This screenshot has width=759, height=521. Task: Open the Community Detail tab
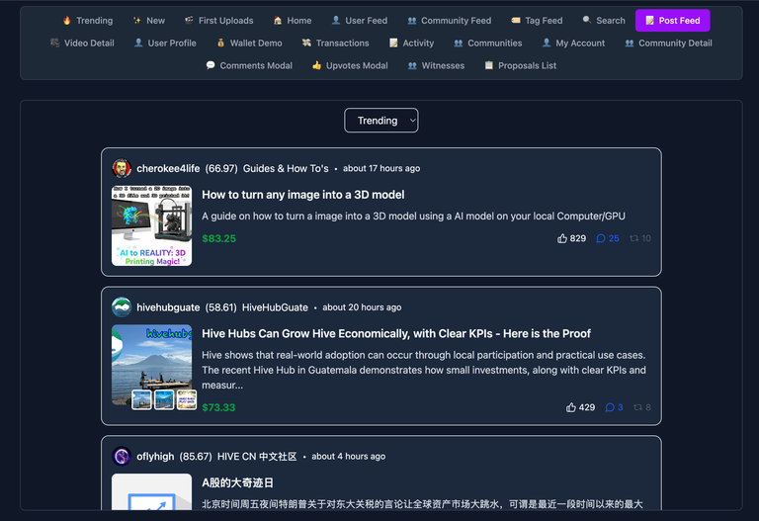coord(668,43)
